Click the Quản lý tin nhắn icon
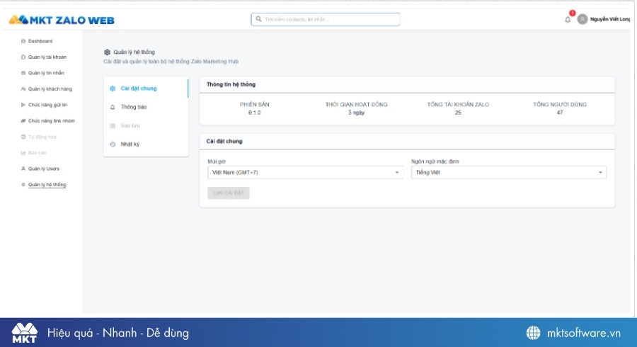637x347 pixels. (23, 73)
